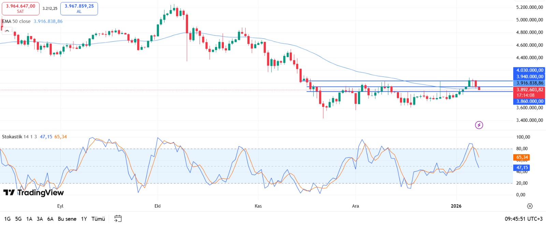This screenshot has width=546, height=225.
Task: Click the SAT sell price button
Action: pyautogui.click(x=20, y=9)
